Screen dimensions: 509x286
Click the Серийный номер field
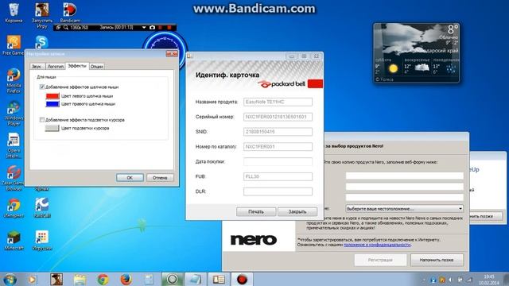(x=278, y=117)
